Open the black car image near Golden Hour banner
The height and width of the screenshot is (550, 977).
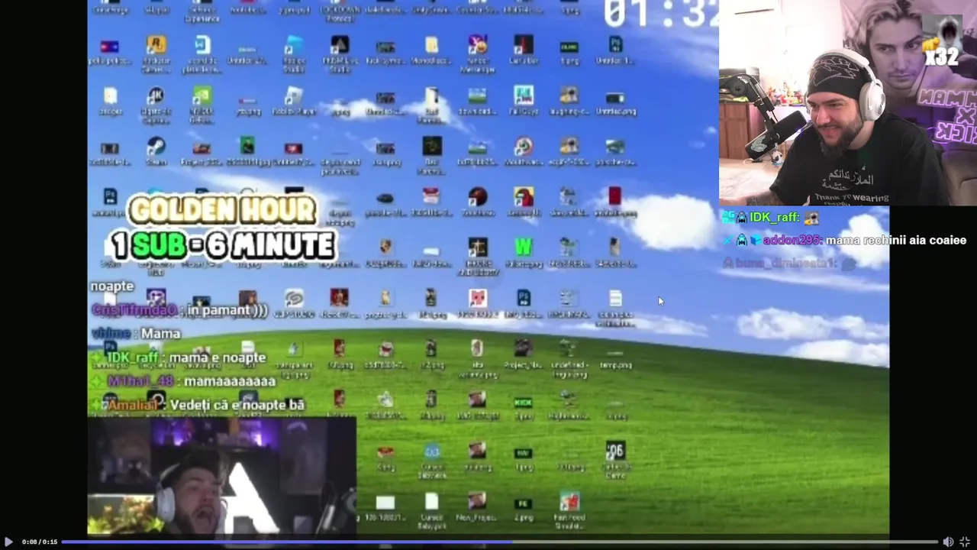[x=385, y=198]
